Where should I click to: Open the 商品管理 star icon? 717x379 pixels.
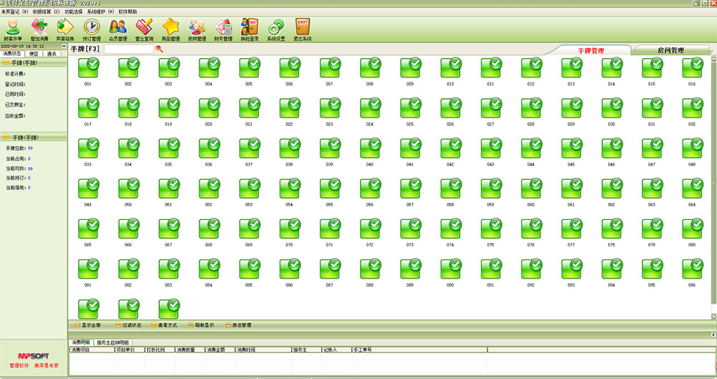click(x=171, y=29)
